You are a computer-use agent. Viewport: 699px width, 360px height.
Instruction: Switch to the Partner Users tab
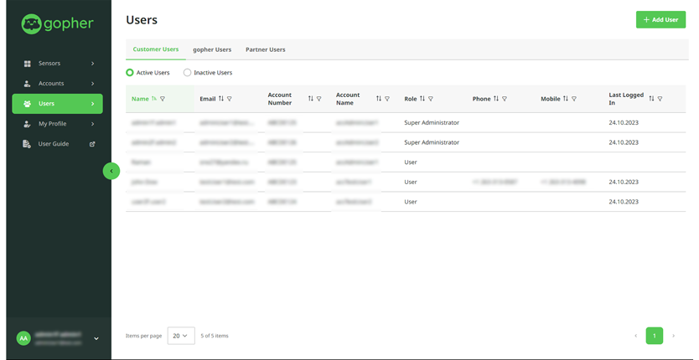pos(265,49)
